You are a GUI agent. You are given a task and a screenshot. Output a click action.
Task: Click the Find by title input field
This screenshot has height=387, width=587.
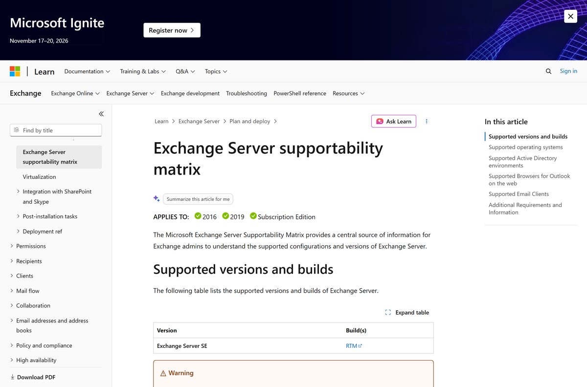pos(56,130)
